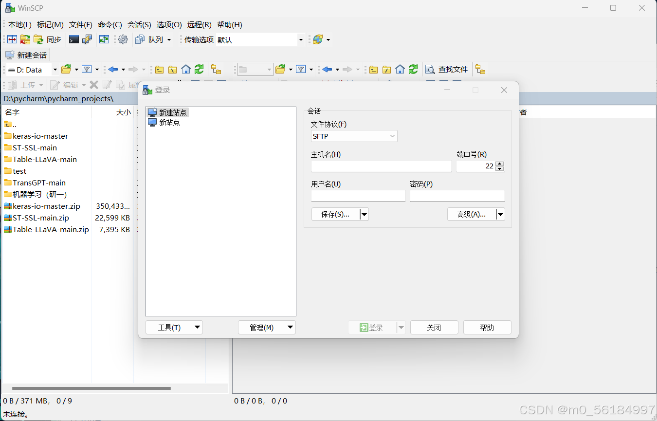Select 新建站点 in the site list
This screenshot has width=657, height=421.
(x=167, y=112)
